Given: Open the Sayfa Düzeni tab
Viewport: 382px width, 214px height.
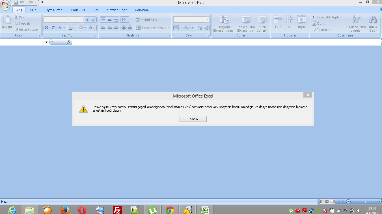Looking at the screenshot, I should (x=54, y=10).
